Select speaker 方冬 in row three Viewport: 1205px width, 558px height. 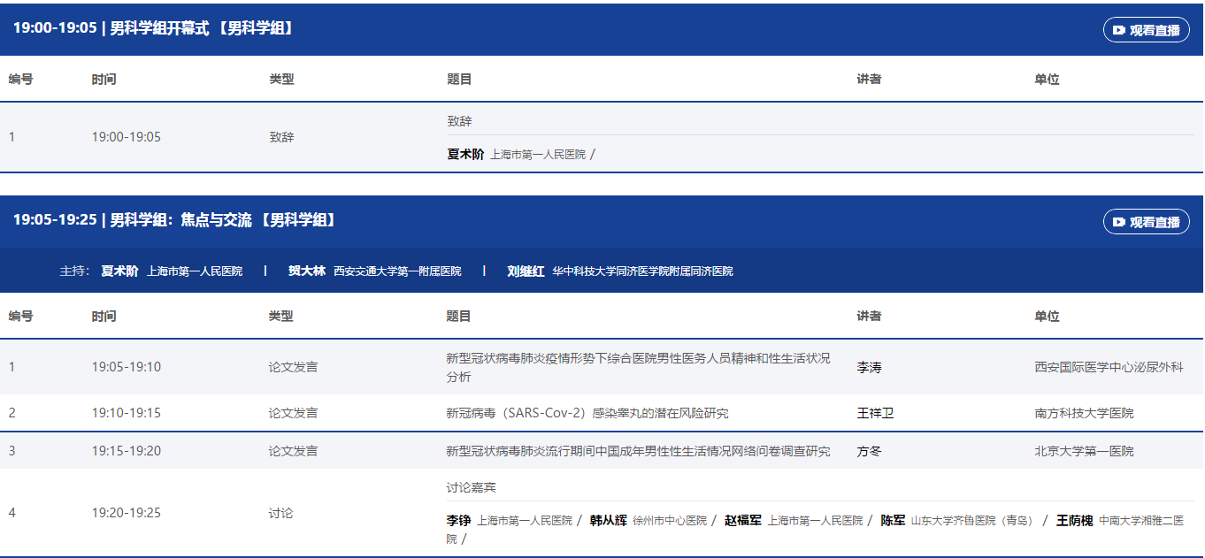click(869, 451)
